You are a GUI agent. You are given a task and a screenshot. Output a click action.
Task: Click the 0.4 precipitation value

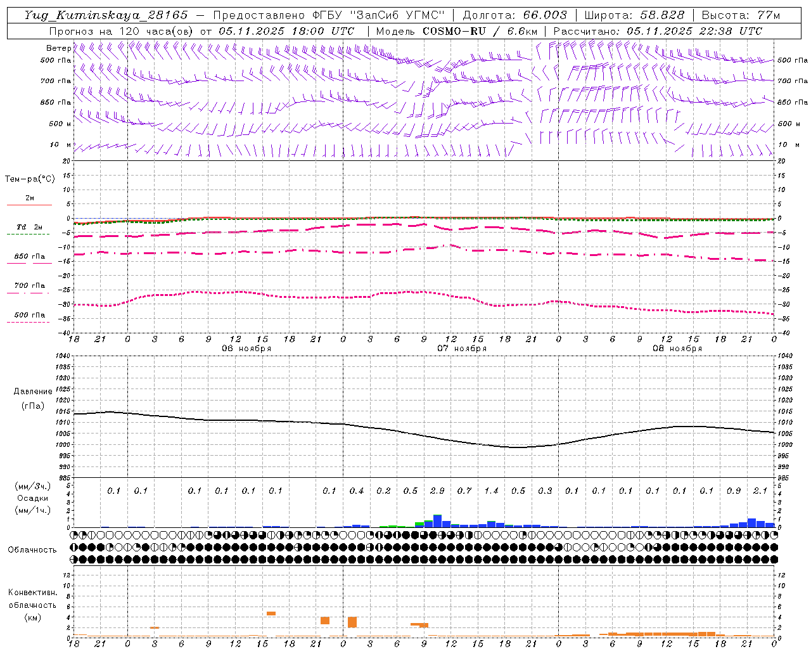pos(357,491)
